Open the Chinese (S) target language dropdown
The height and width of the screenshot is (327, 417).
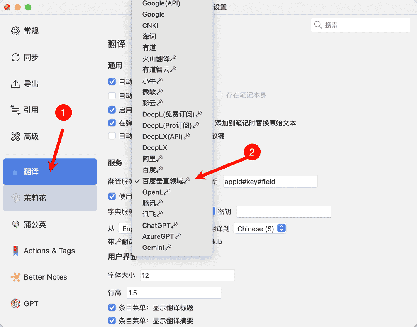[x=259, y=228]
